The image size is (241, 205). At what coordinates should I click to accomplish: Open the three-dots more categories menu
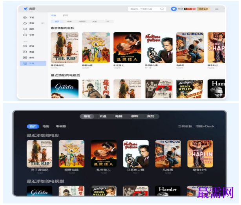107,21
